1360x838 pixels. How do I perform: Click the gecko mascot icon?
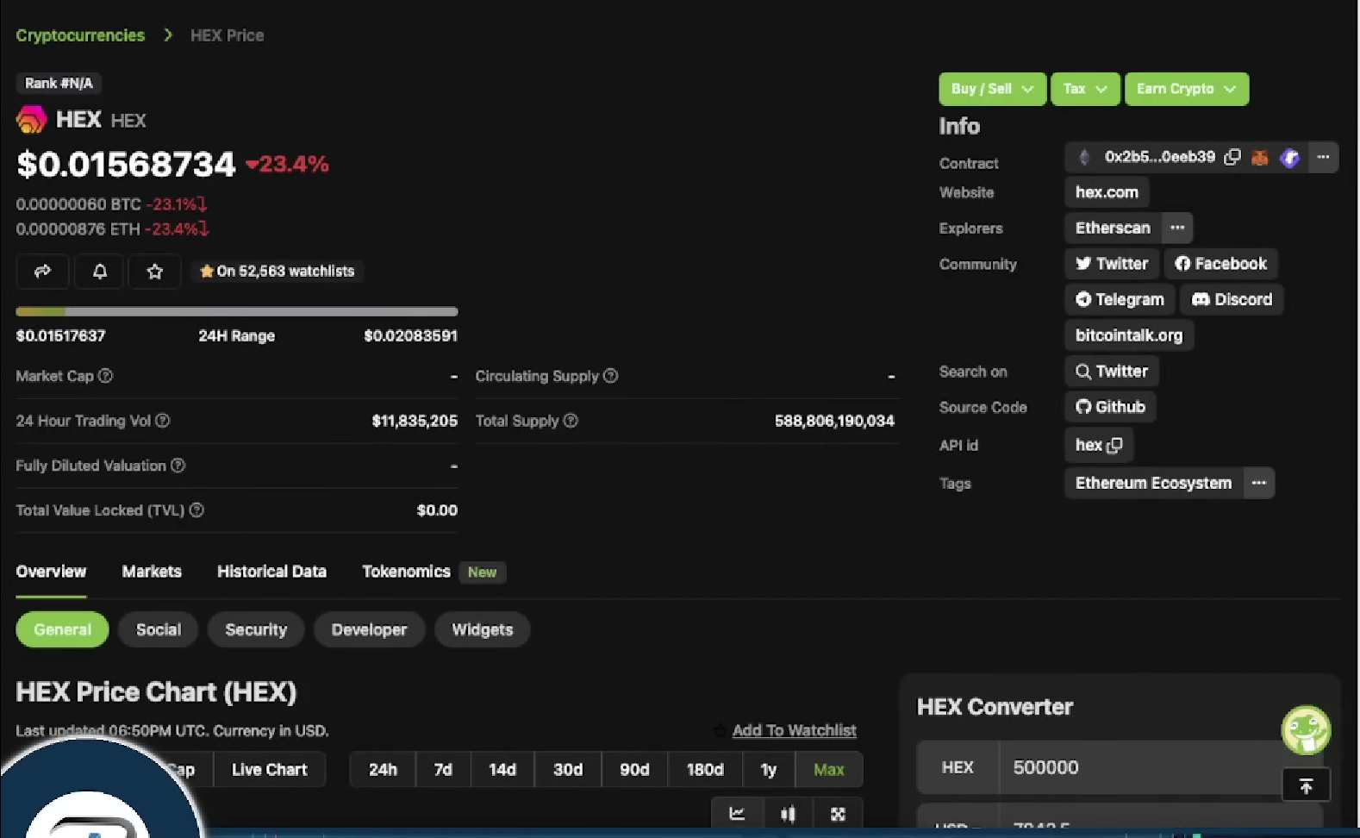pos(1306,730)
